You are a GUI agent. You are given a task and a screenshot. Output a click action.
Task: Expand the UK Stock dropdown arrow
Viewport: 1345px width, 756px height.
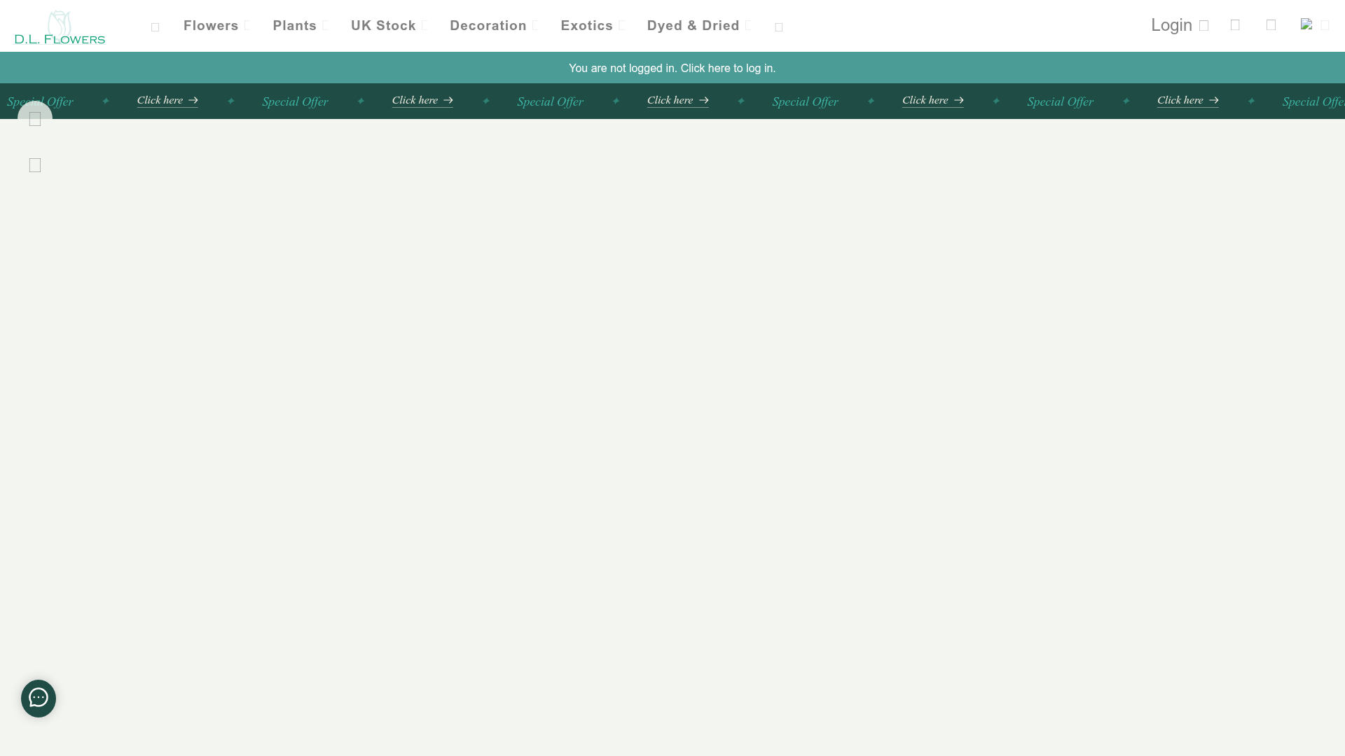coord(425,26)
